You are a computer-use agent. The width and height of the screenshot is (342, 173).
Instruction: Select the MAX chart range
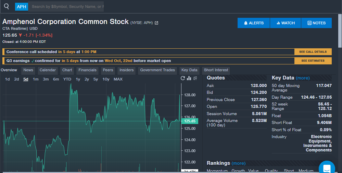tap(118, 79)
